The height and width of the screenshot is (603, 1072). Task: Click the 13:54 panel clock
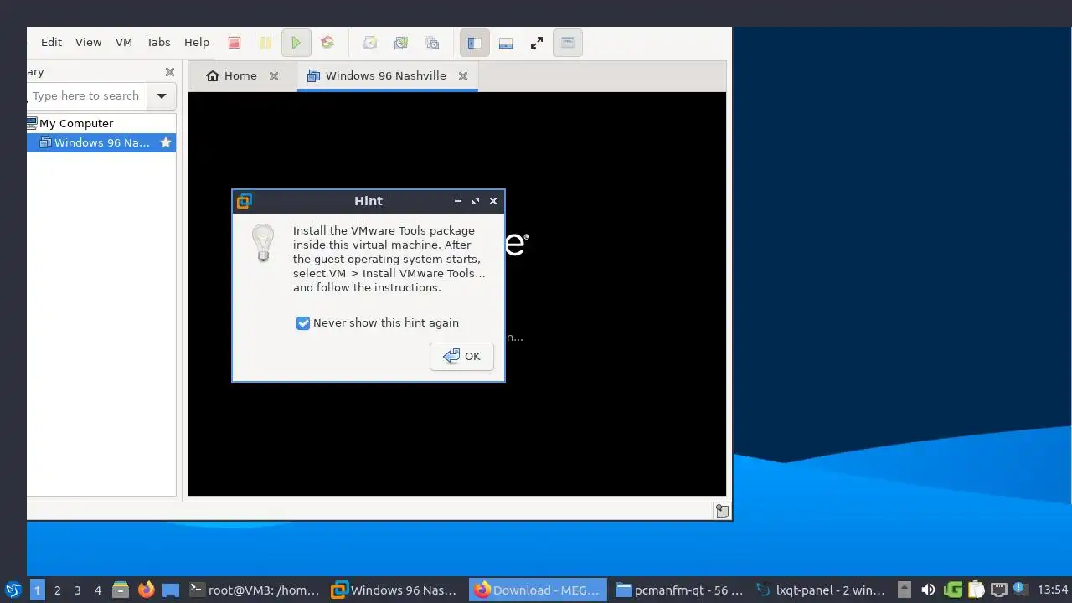point(1053,590)
